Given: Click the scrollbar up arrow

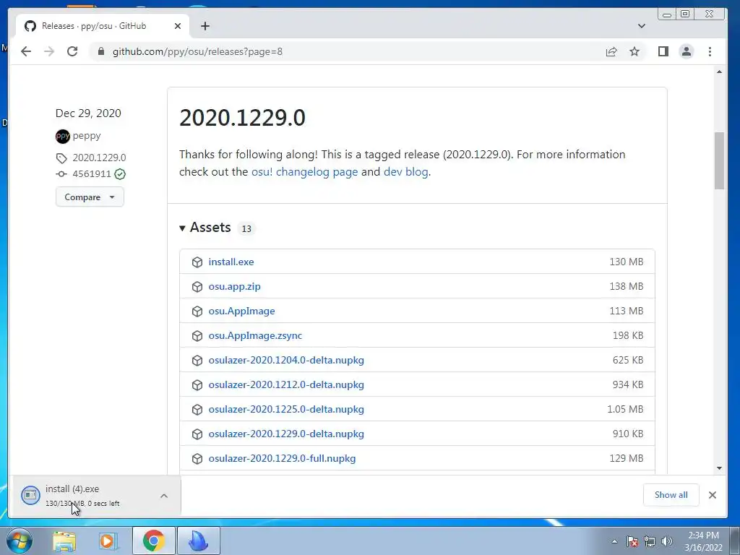Looking at the screenshot, I should point(719,72).
